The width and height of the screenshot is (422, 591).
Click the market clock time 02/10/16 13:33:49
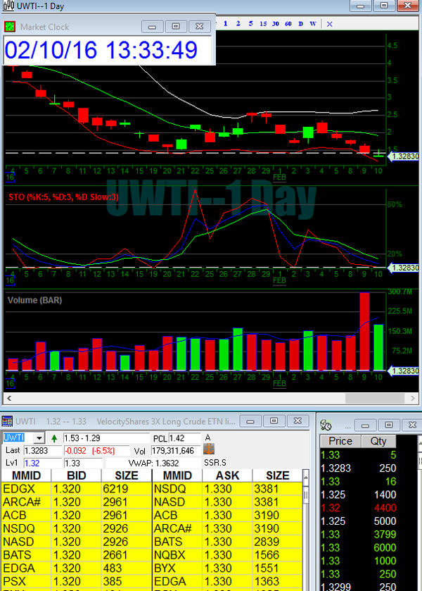point(101,50)
